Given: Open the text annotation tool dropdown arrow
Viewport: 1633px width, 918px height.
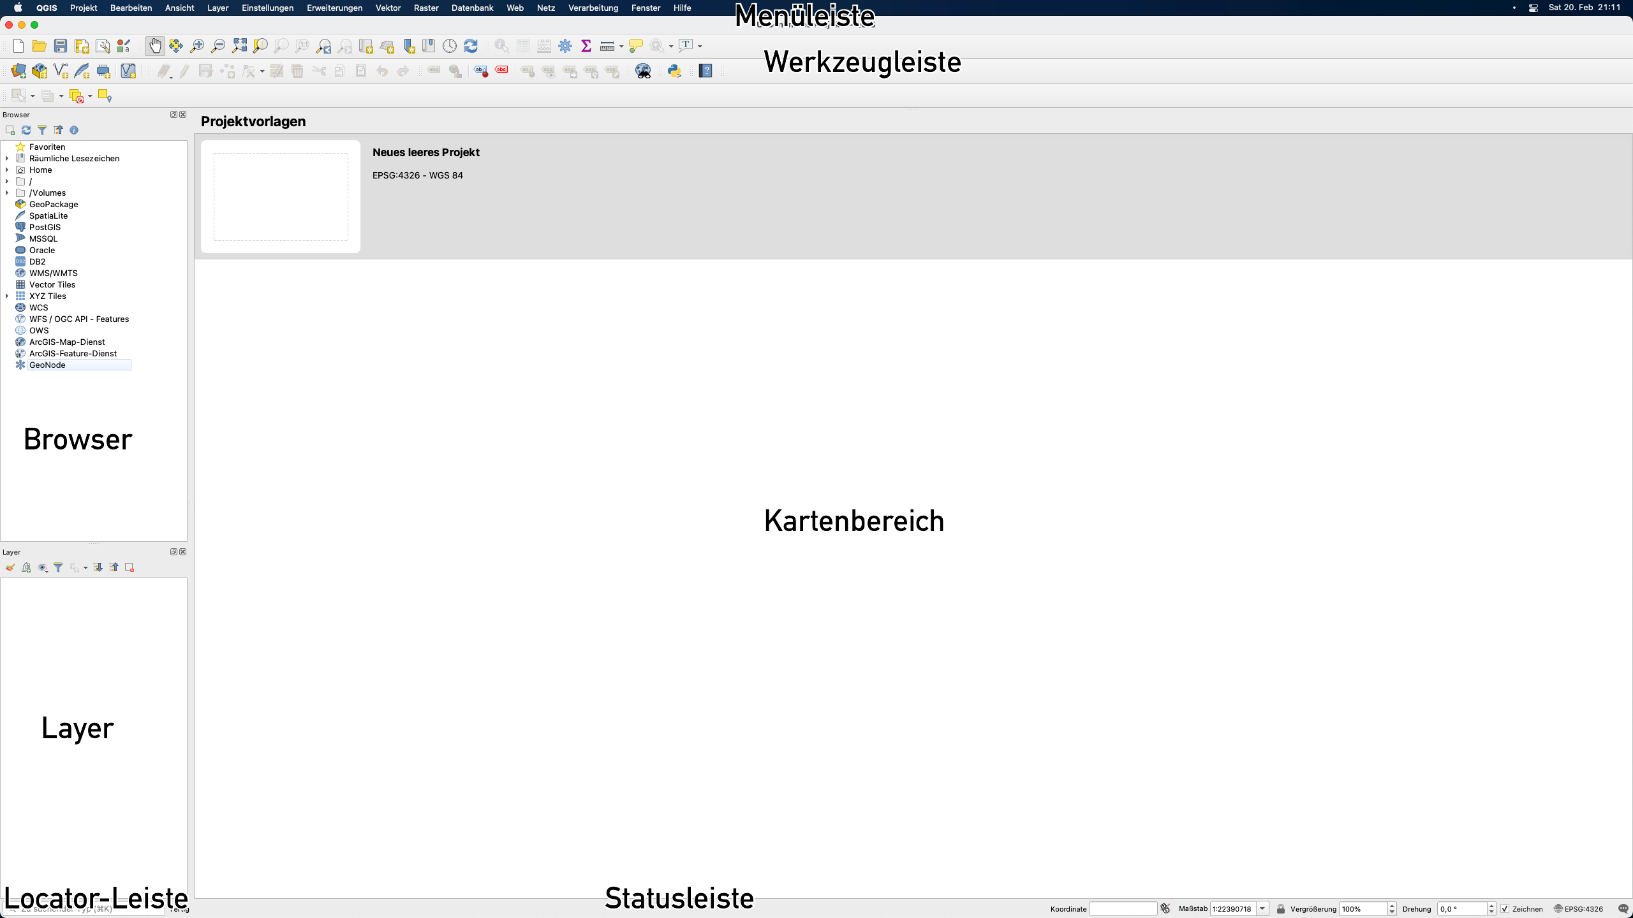Looking at the screenshot, I should pyautogui.click(x=700, y=46).
